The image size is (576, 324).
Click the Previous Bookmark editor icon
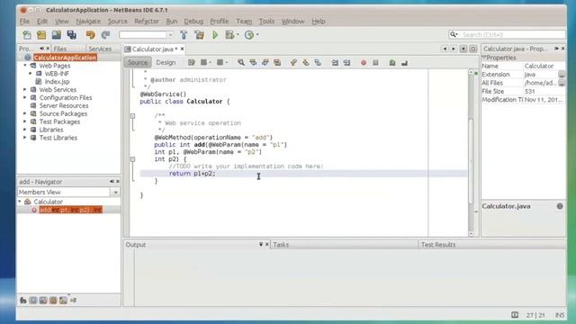click(293, 63)
